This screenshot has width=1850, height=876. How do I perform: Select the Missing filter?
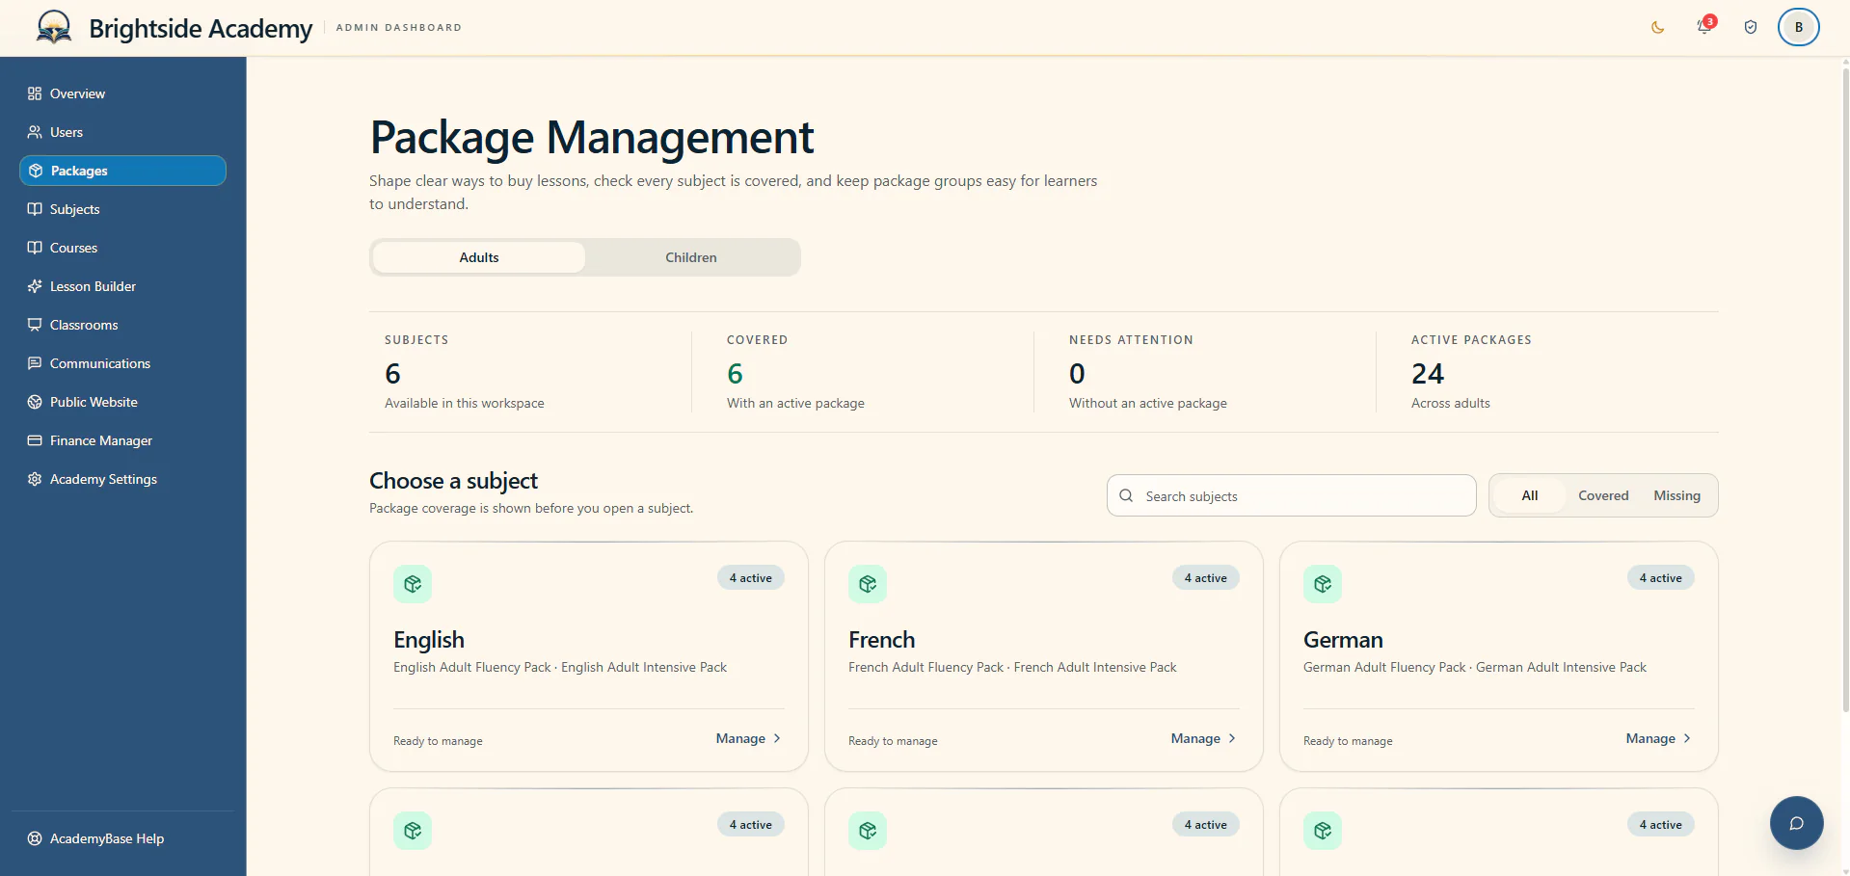[x=1677, y=495]
